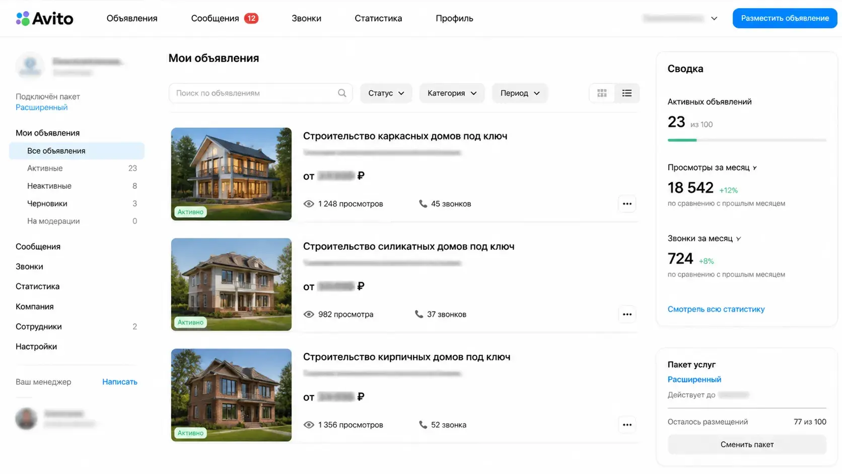Switch to grid view layout

(x=602, y=93)
